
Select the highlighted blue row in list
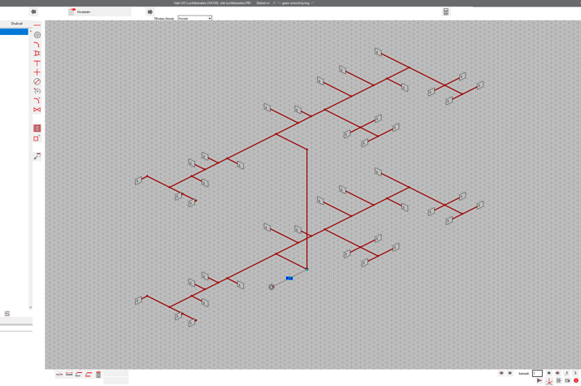point(15,32)
